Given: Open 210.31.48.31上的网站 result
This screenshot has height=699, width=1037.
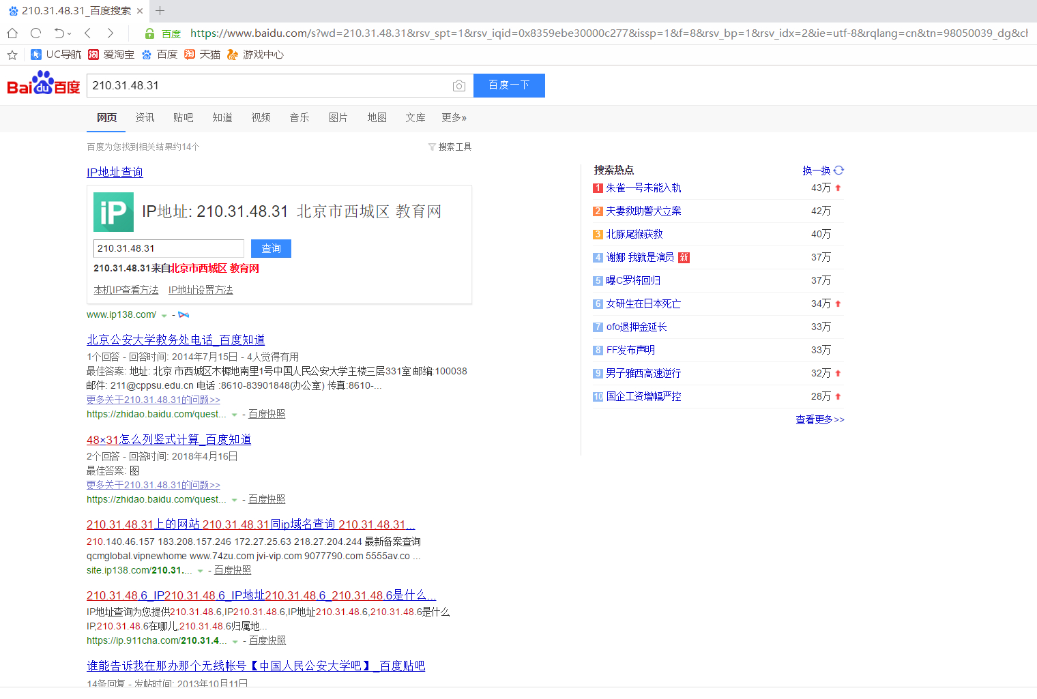Looking at the screenshot, I should point(250,525).
